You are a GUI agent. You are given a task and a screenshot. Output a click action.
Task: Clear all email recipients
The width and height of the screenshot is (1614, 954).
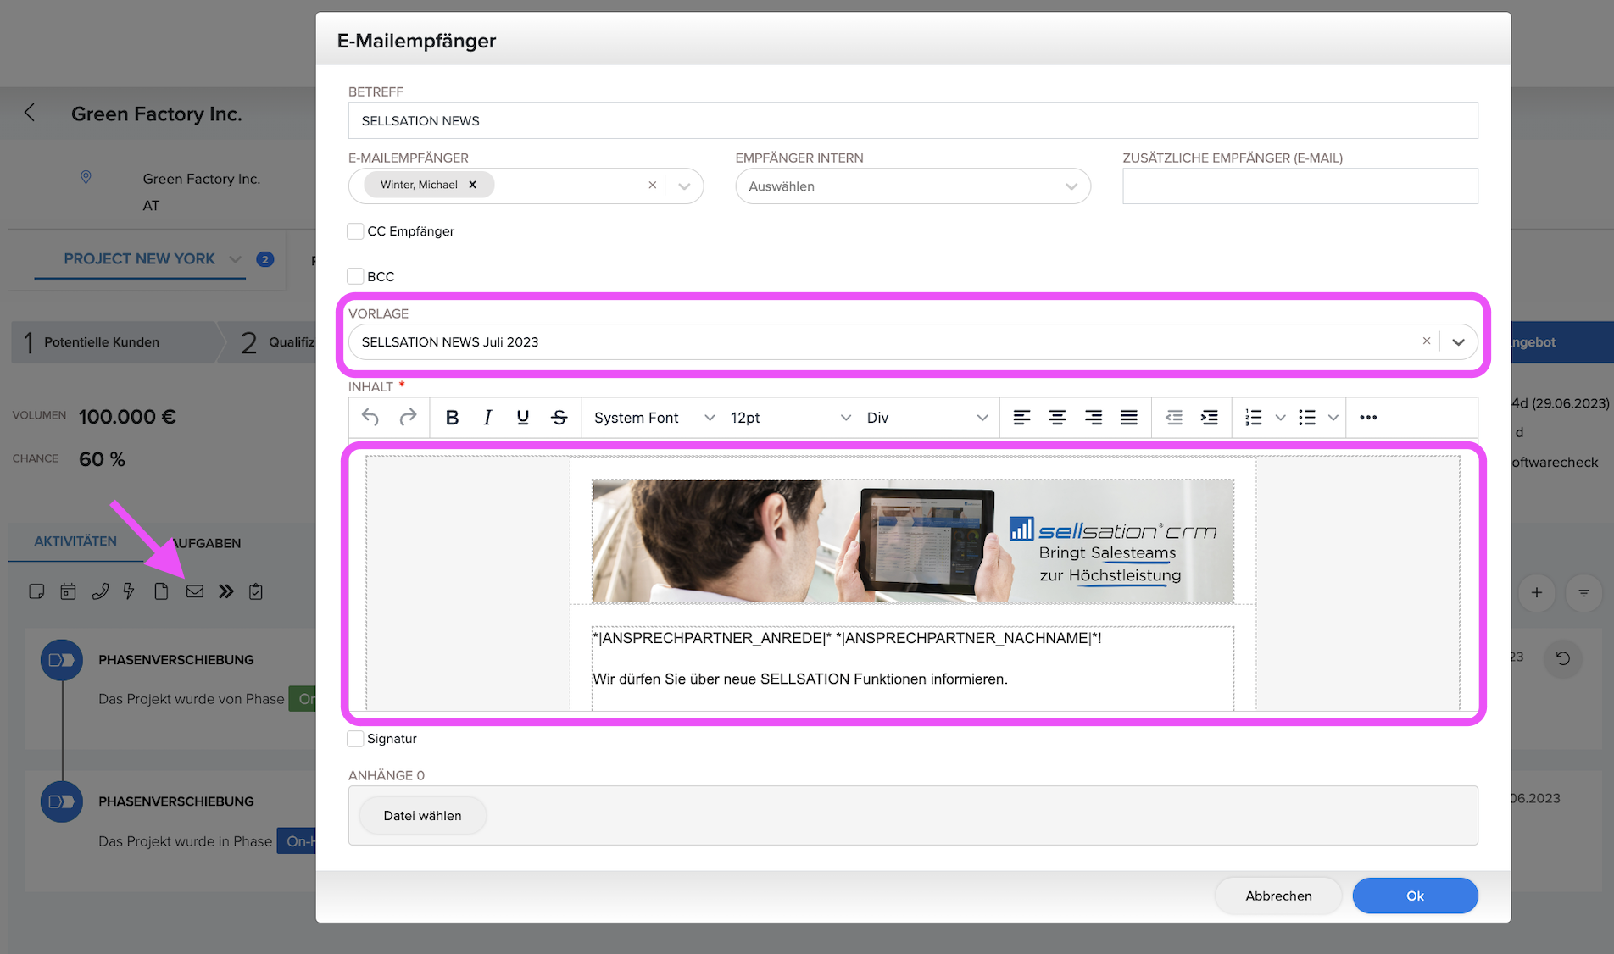coord(652,185)
